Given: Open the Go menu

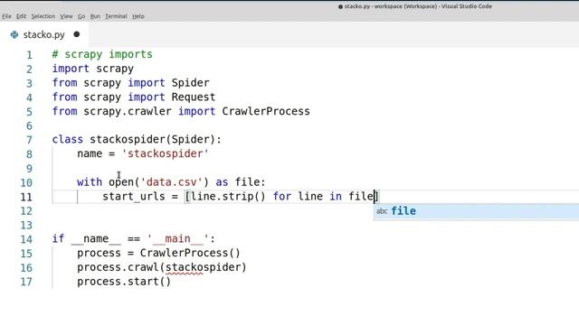Looking at the screenshot, I should point(81,16).
